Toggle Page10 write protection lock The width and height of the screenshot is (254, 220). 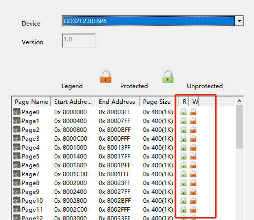click(x=193, y=200)
